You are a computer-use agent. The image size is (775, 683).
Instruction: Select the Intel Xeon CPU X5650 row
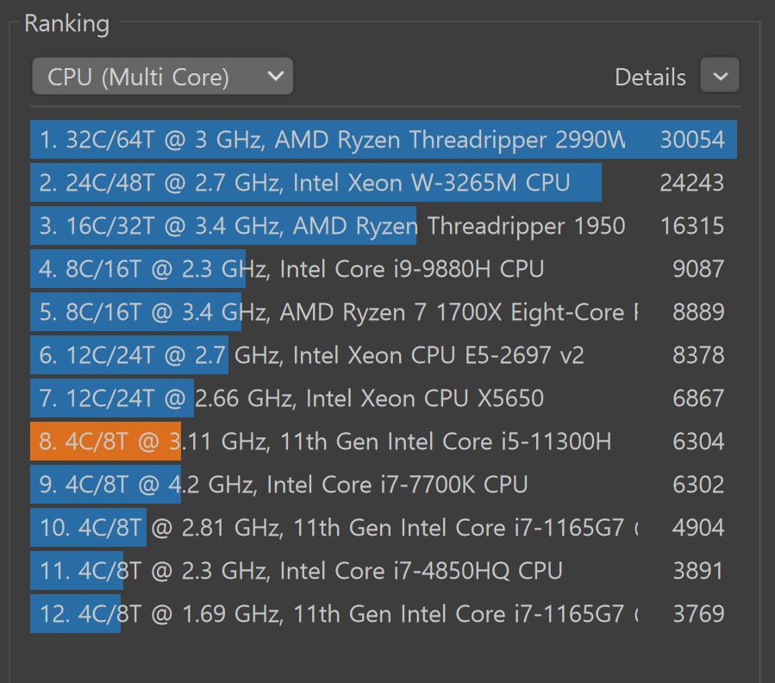[383, 398]
